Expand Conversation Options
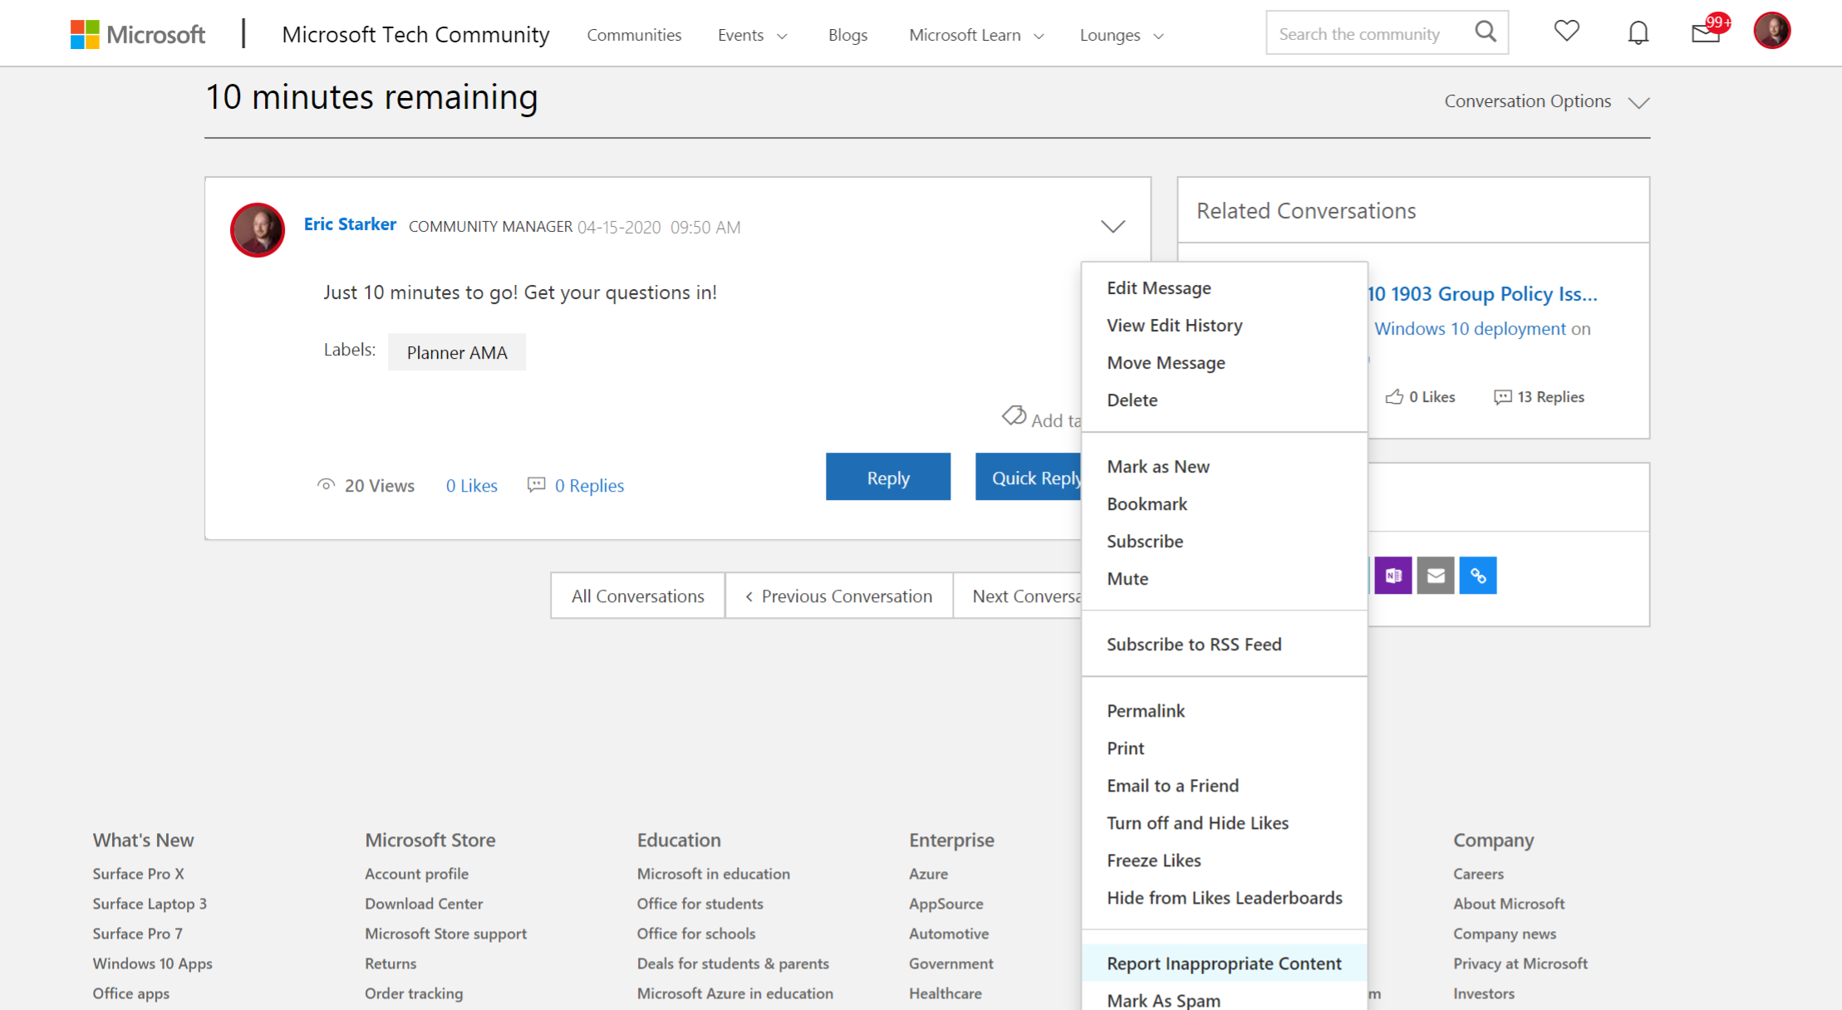 [x=1544, y=101]
